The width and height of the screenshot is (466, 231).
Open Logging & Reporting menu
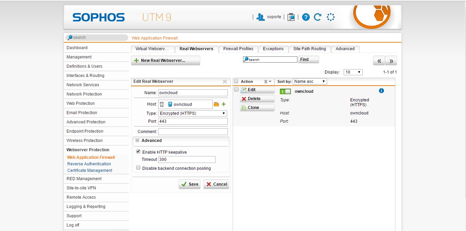click(96, 207)
